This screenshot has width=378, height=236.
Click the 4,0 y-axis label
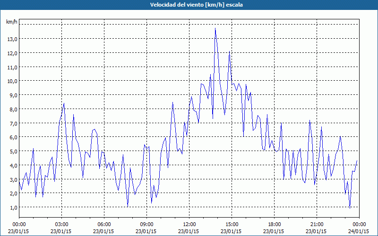[x=14, y=166]
